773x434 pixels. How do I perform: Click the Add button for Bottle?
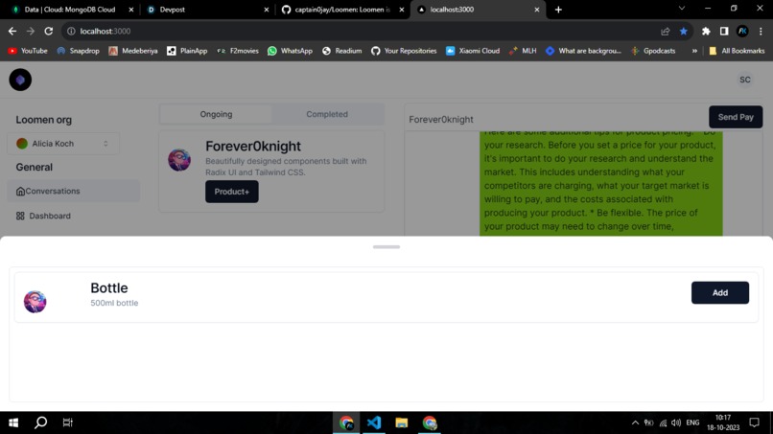(719, 292)
